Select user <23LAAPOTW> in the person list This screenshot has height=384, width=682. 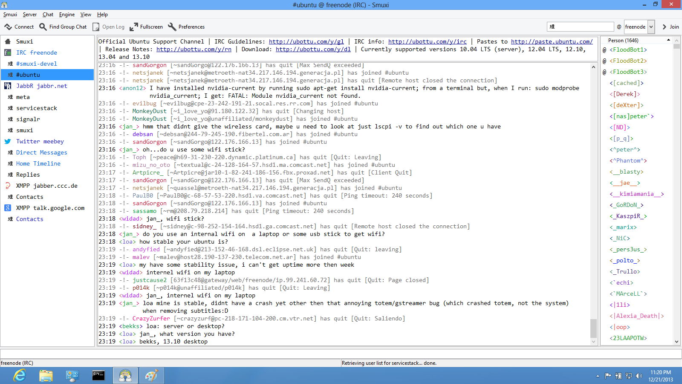[628, 338]
